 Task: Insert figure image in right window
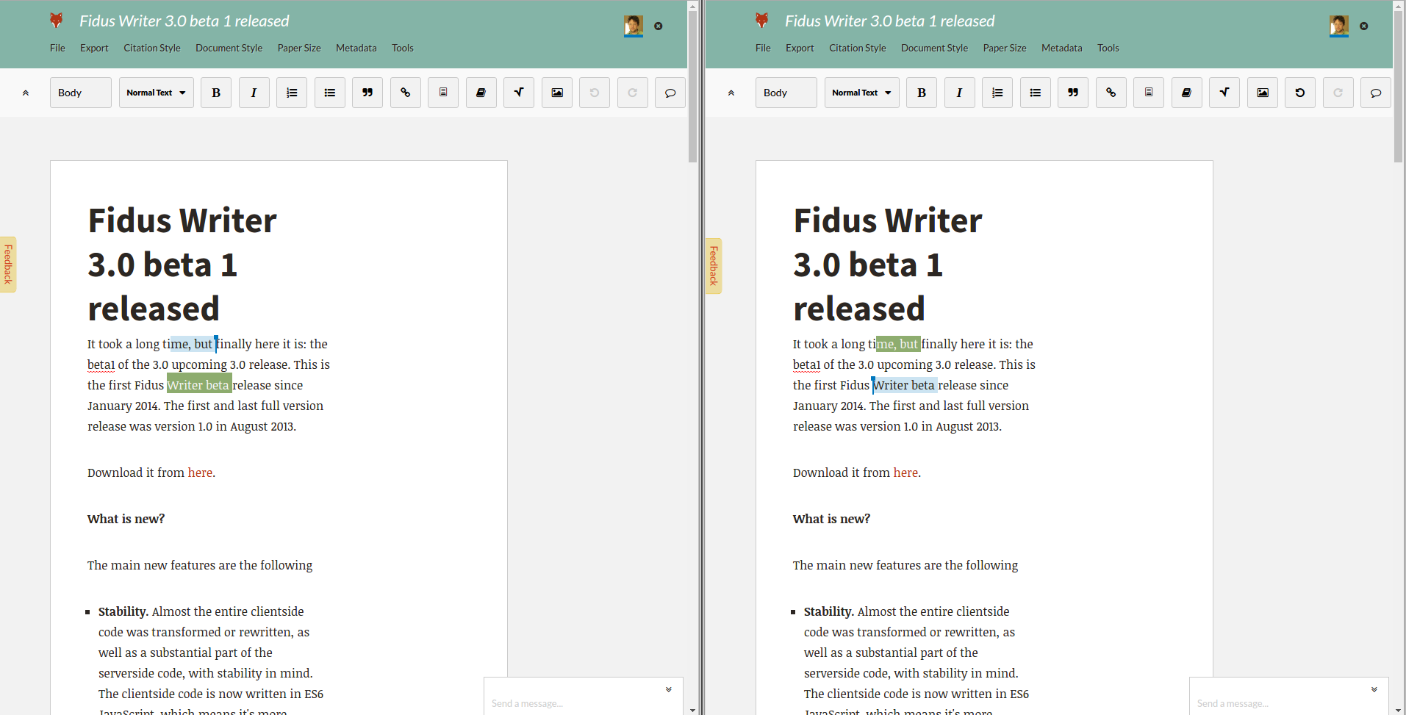pos(1263,93)
